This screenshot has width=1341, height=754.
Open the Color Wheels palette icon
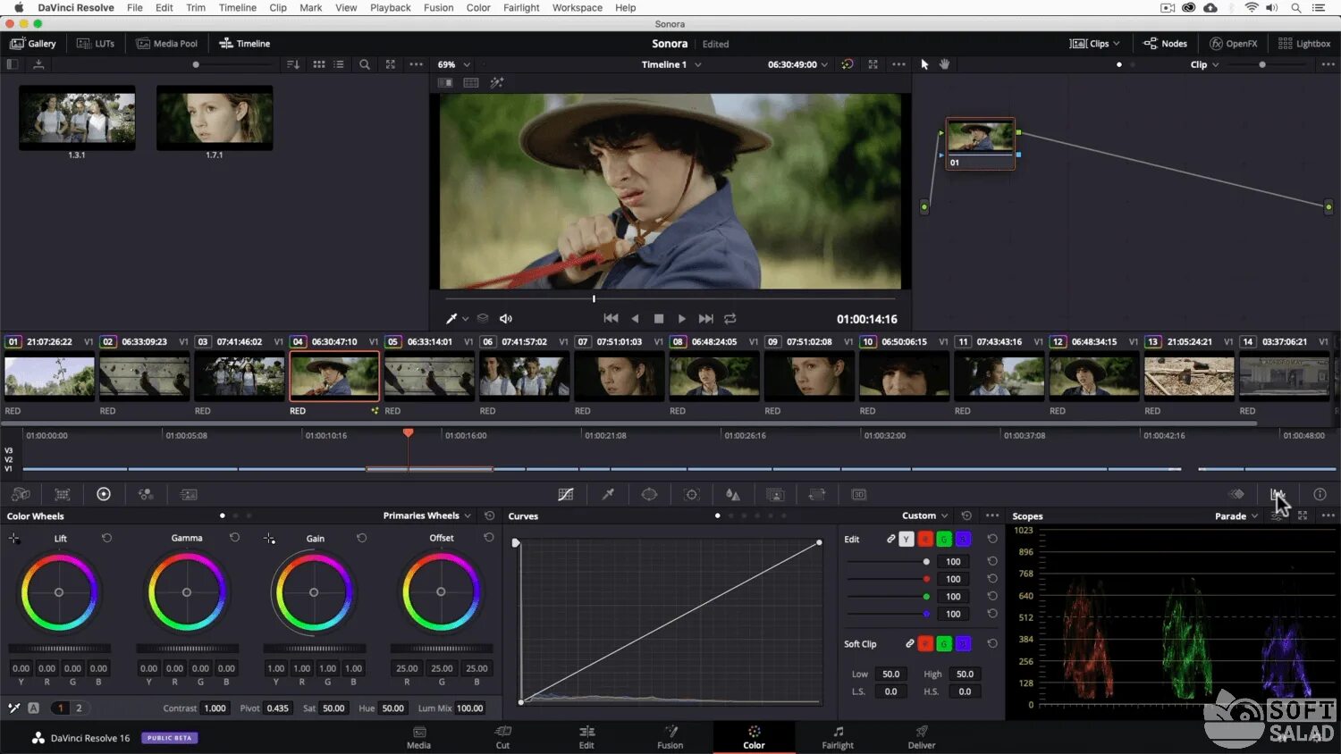tap(104, 494)
